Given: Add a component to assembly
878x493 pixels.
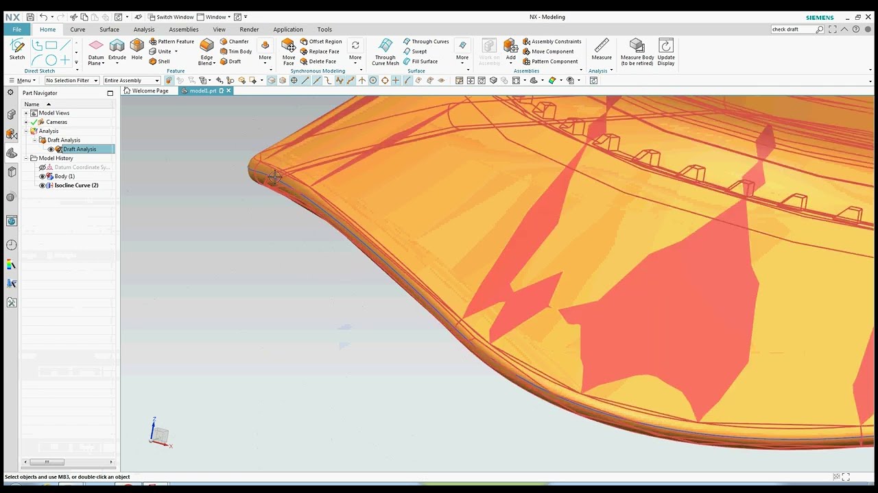Looking at the screenshot, I should [511, 50].
